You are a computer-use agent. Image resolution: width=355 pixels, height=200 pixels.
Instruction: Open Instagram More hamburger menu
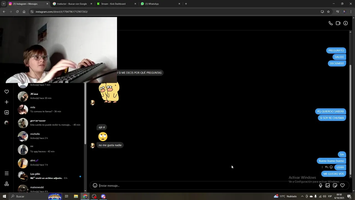point(7,174)
